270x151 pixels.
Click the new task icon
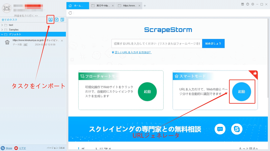pos(57,20)
